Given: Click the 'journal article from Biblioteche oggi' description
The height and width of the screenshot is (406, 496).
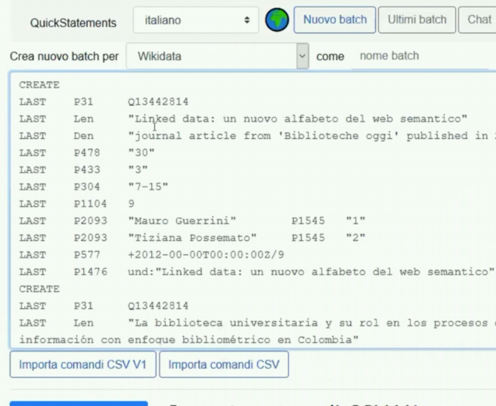Looking at the screenshot, I should click(x=312, y=136).
